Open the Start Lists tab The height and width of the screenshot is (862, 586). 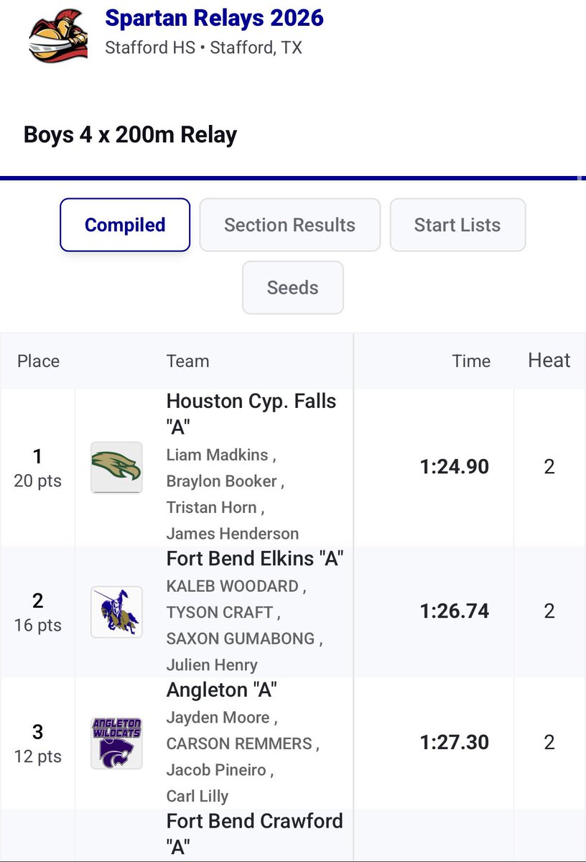pos(457,225)
